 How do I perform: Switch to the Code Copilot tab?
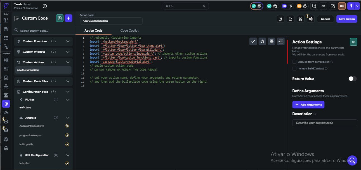129,31
